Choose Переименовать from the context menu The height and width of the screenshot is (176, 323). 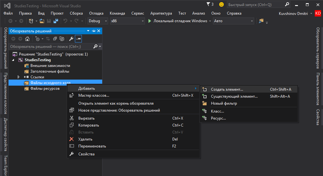(x=92, y=146)
